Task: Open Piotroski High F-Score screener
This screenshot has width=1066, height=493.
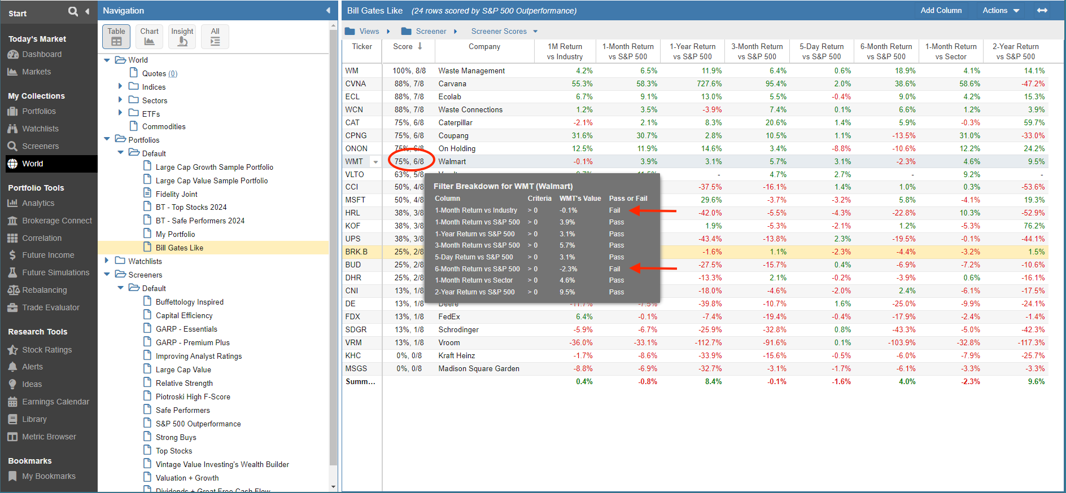Action: [193, 397]
